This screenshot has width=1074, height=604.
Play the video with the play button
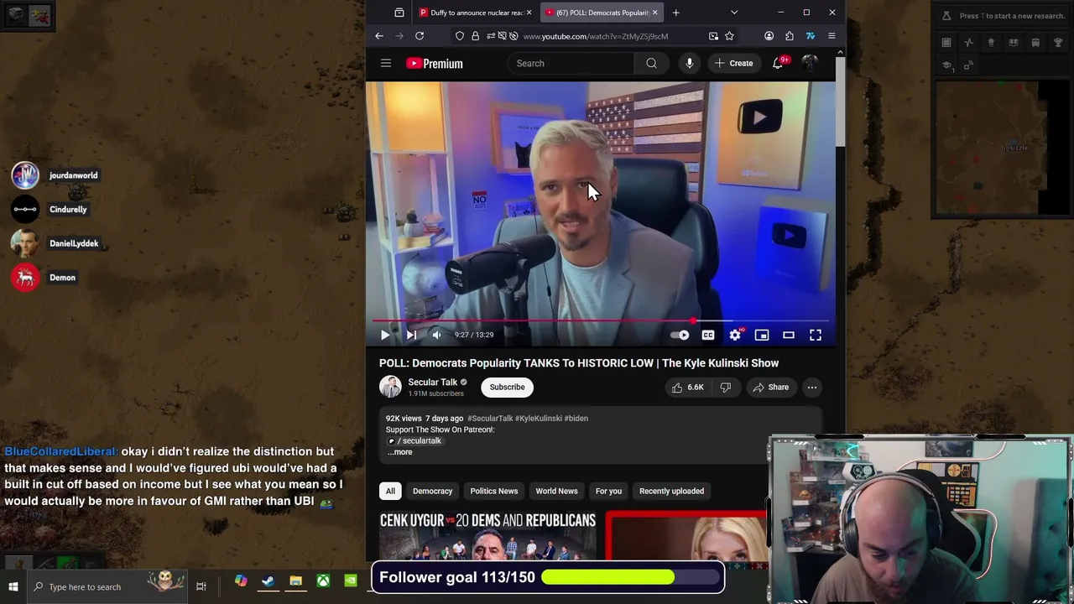(385, 335)
